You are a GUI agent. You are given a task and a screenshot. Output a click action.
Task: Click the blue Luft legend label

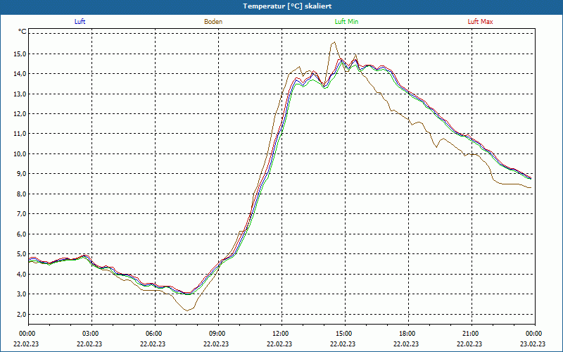(x=80, y=22)
